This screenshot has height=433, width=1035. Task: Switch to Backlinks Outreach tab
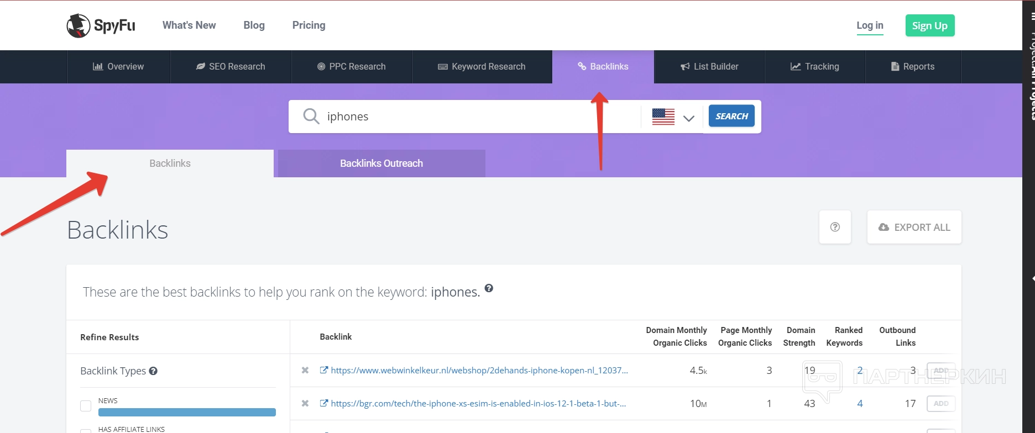point(381,163)
